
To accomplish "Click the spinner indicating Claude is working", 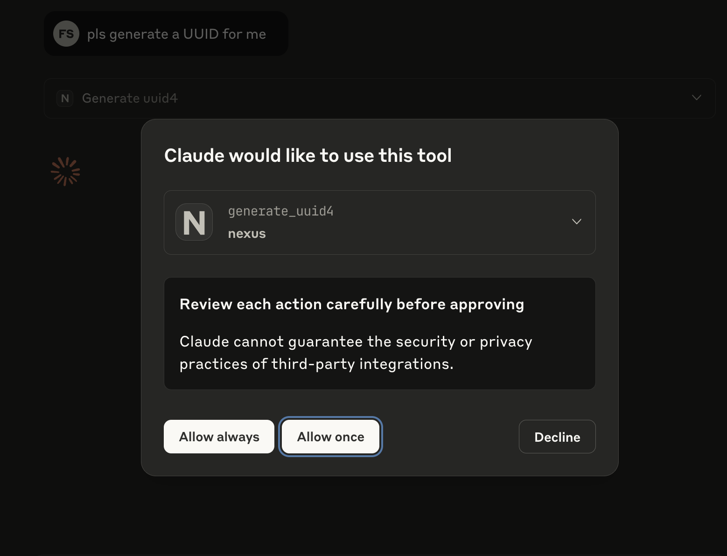I will pos(65,171).
